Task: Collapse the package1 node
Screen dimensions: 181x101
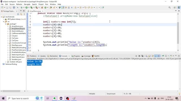Action: click(6, 24)
